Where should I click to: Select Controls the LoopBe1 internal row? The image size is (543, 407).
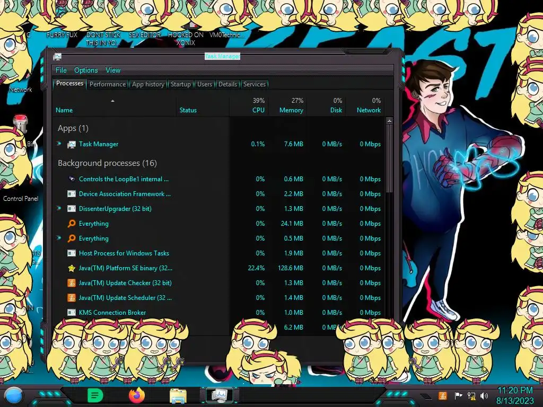pos(218,179)
